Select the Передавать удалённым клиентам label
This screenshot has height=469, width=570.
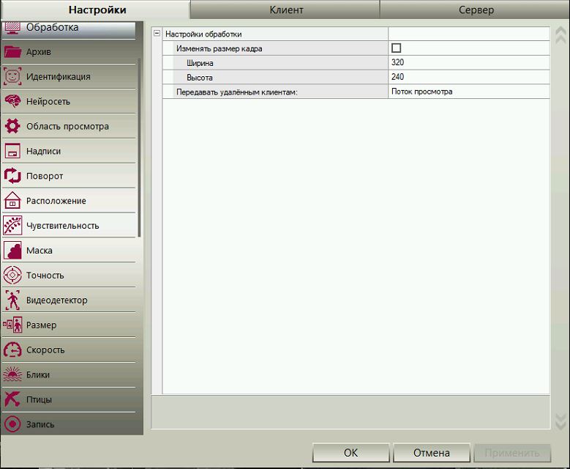(237, 92)
